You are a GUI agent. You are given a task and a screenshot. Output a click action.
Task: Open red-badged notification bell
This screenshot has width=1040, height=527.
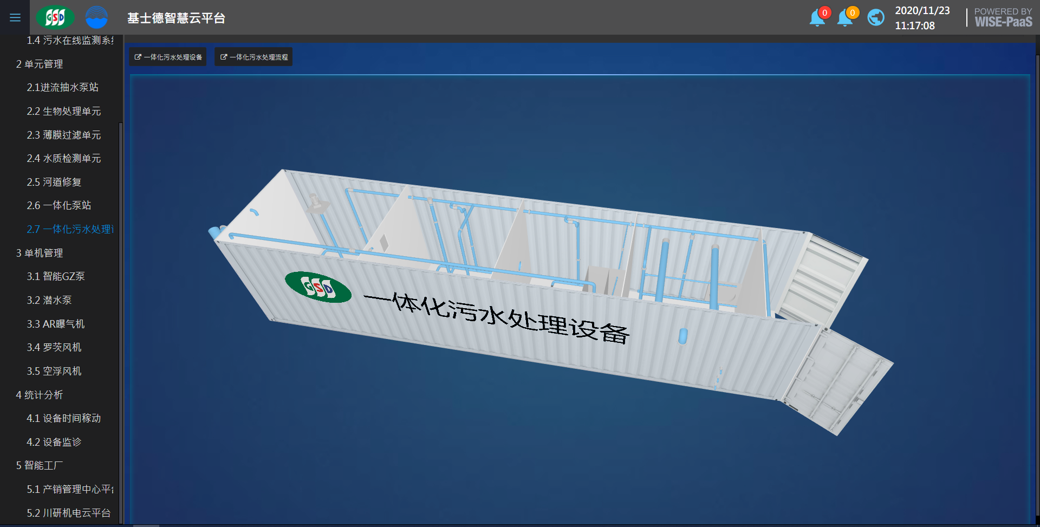click(x=818, y=18)
